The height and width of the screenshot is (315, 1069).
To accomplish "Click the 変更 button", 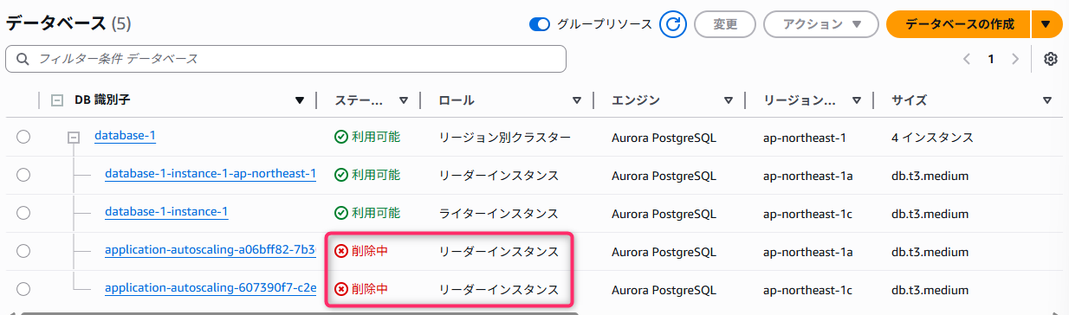I will [725, 24].
